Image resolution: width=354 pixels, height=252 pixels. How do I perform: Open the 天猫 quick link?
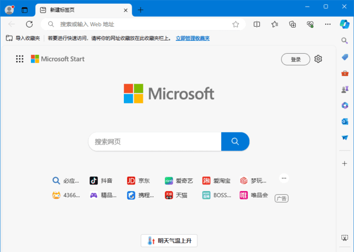[x=176, y=196]
